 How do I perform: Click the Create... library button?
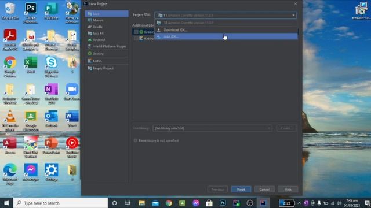tap(286, 128)
